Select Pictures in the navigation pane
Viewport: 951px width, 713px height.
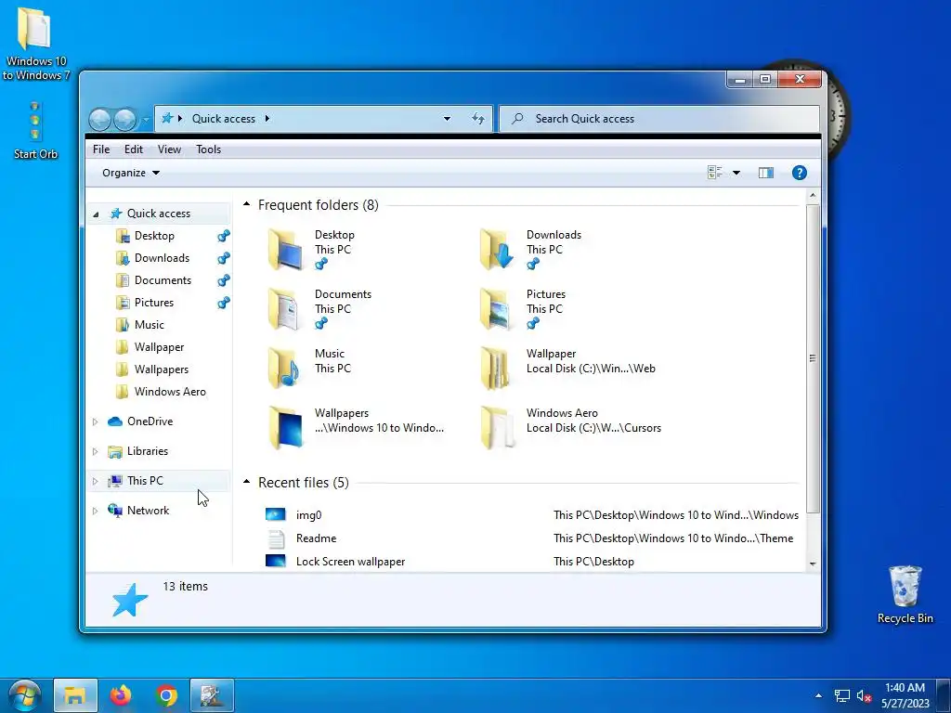[x=154, y=303]
